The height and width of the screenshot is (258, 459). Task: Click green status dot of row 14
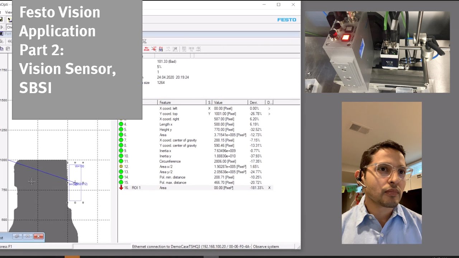pos(121,177)
